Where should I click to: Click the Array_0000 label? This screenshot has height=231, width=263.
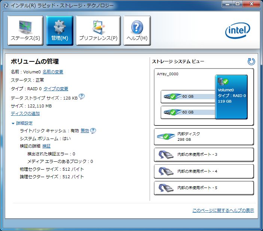(x=168, y=74)
